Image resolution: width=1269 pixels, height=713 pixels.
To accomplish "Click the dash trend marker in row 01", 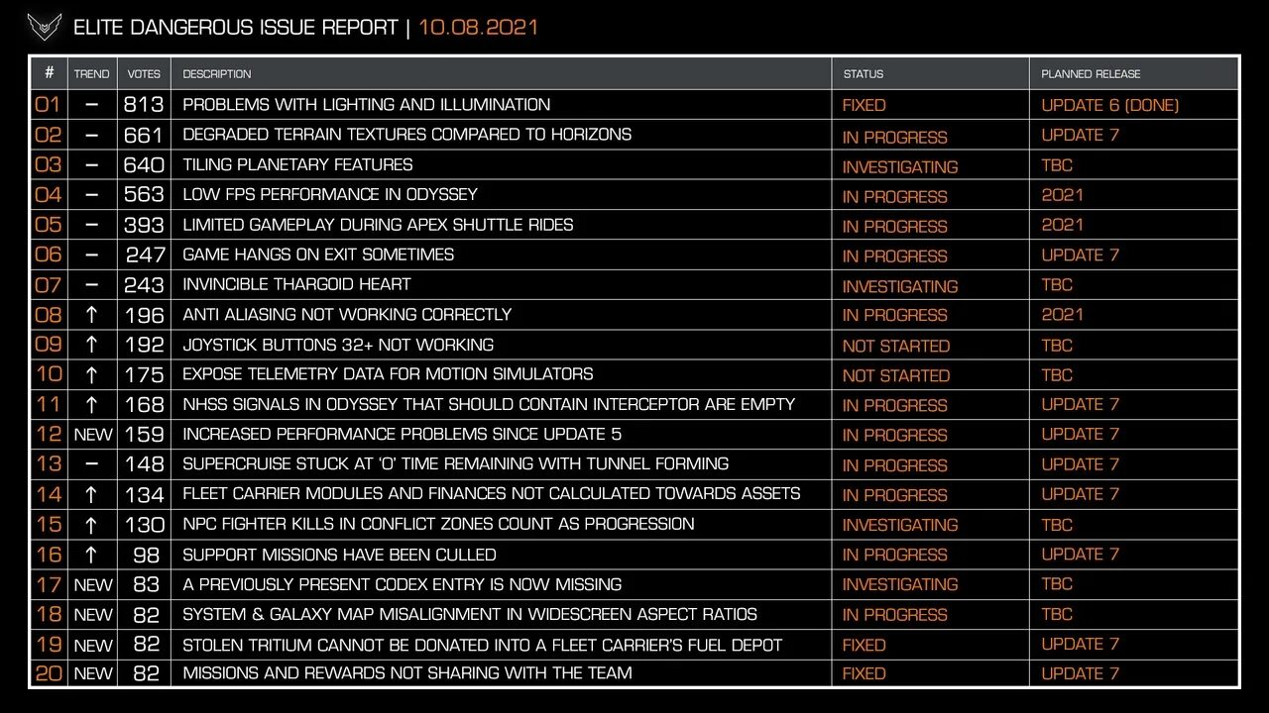I will [x=92, y=105].
